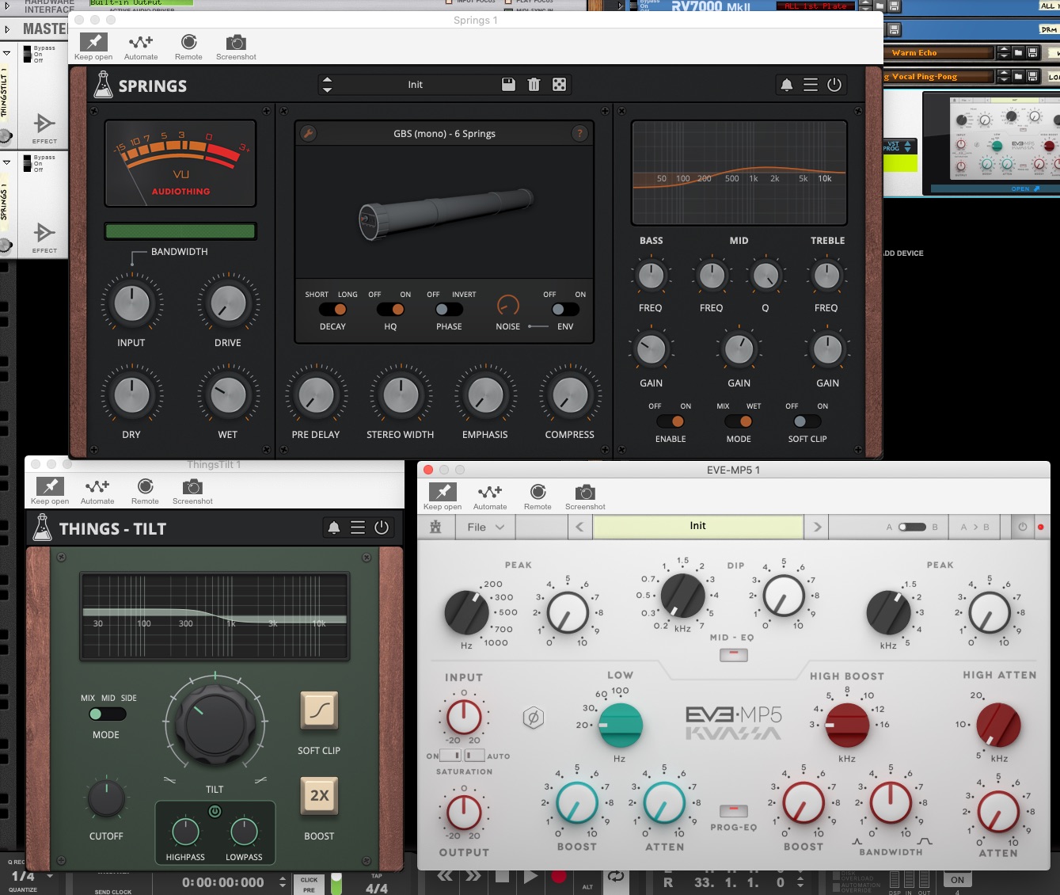1060x895 pixels.
Task: Click Keep open pin in ThingsTilt window
Action: click(50, 486)
